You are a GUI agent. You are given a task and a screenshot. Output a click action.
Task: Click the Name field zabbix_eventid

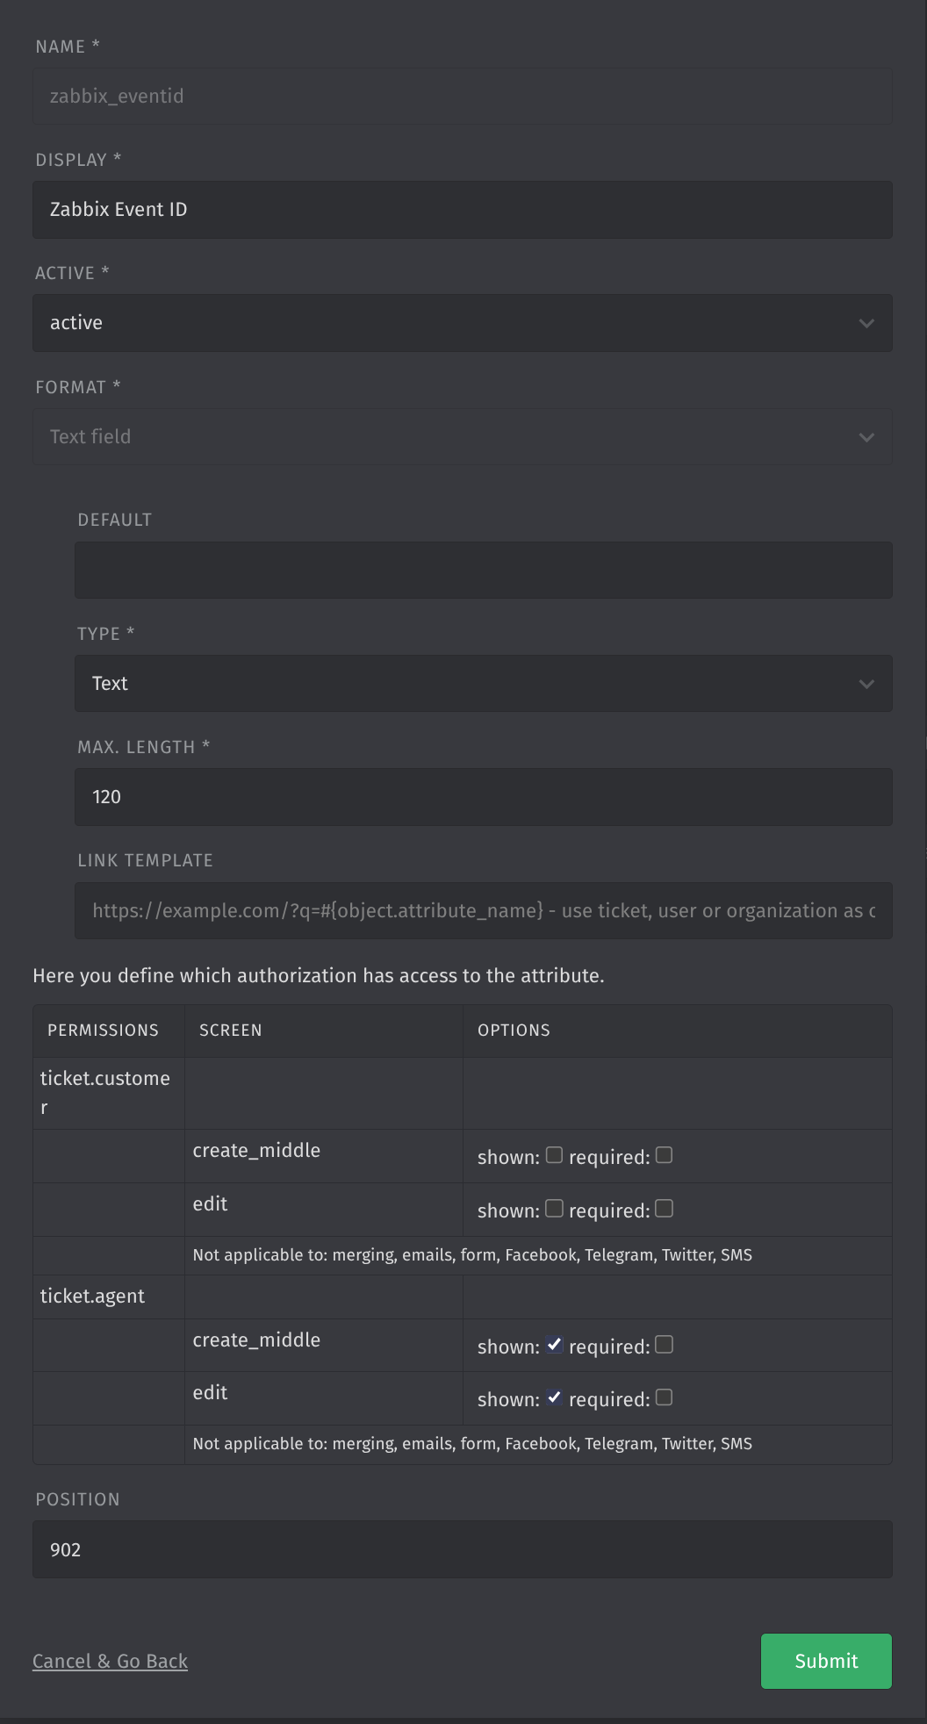pyautogui.click(x=462, y=97)
